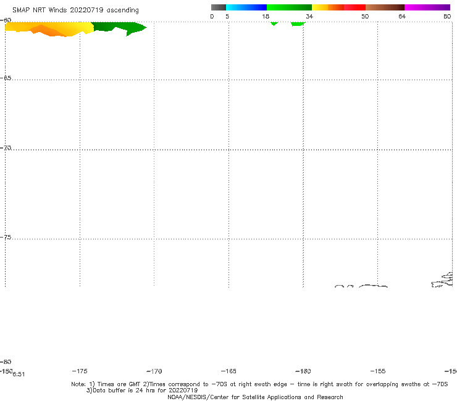This screenshot has width=457, height=401.
Task: Click the green 18-34 knot colorbar segment
Action: (289, 7)
